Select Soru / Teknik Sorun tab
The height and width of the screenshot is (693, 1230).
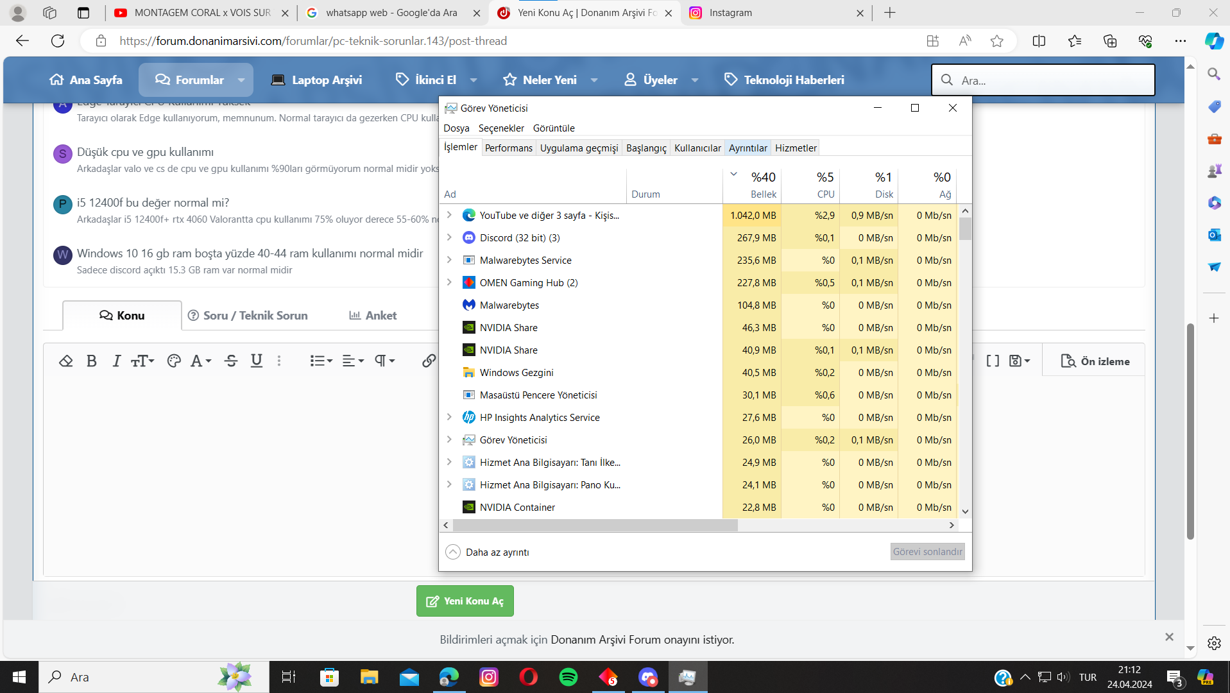(248, 315)
